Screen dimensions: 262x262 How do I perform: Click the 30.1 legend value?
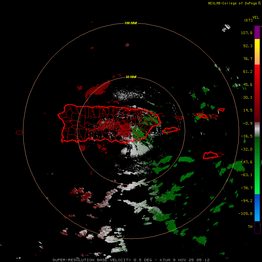tap(248, 98)
